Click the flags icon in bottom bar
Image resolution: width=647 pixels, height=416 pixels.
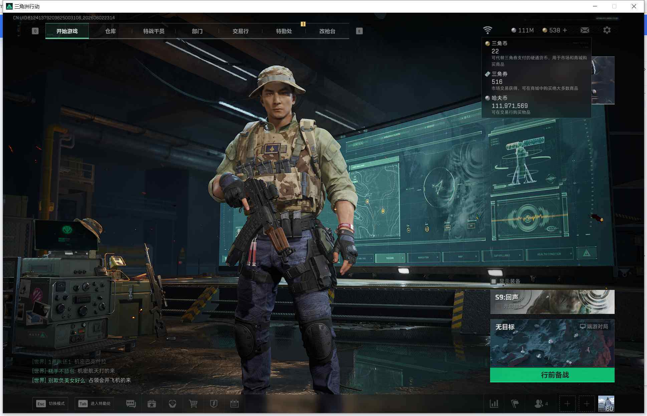point(515,404)
